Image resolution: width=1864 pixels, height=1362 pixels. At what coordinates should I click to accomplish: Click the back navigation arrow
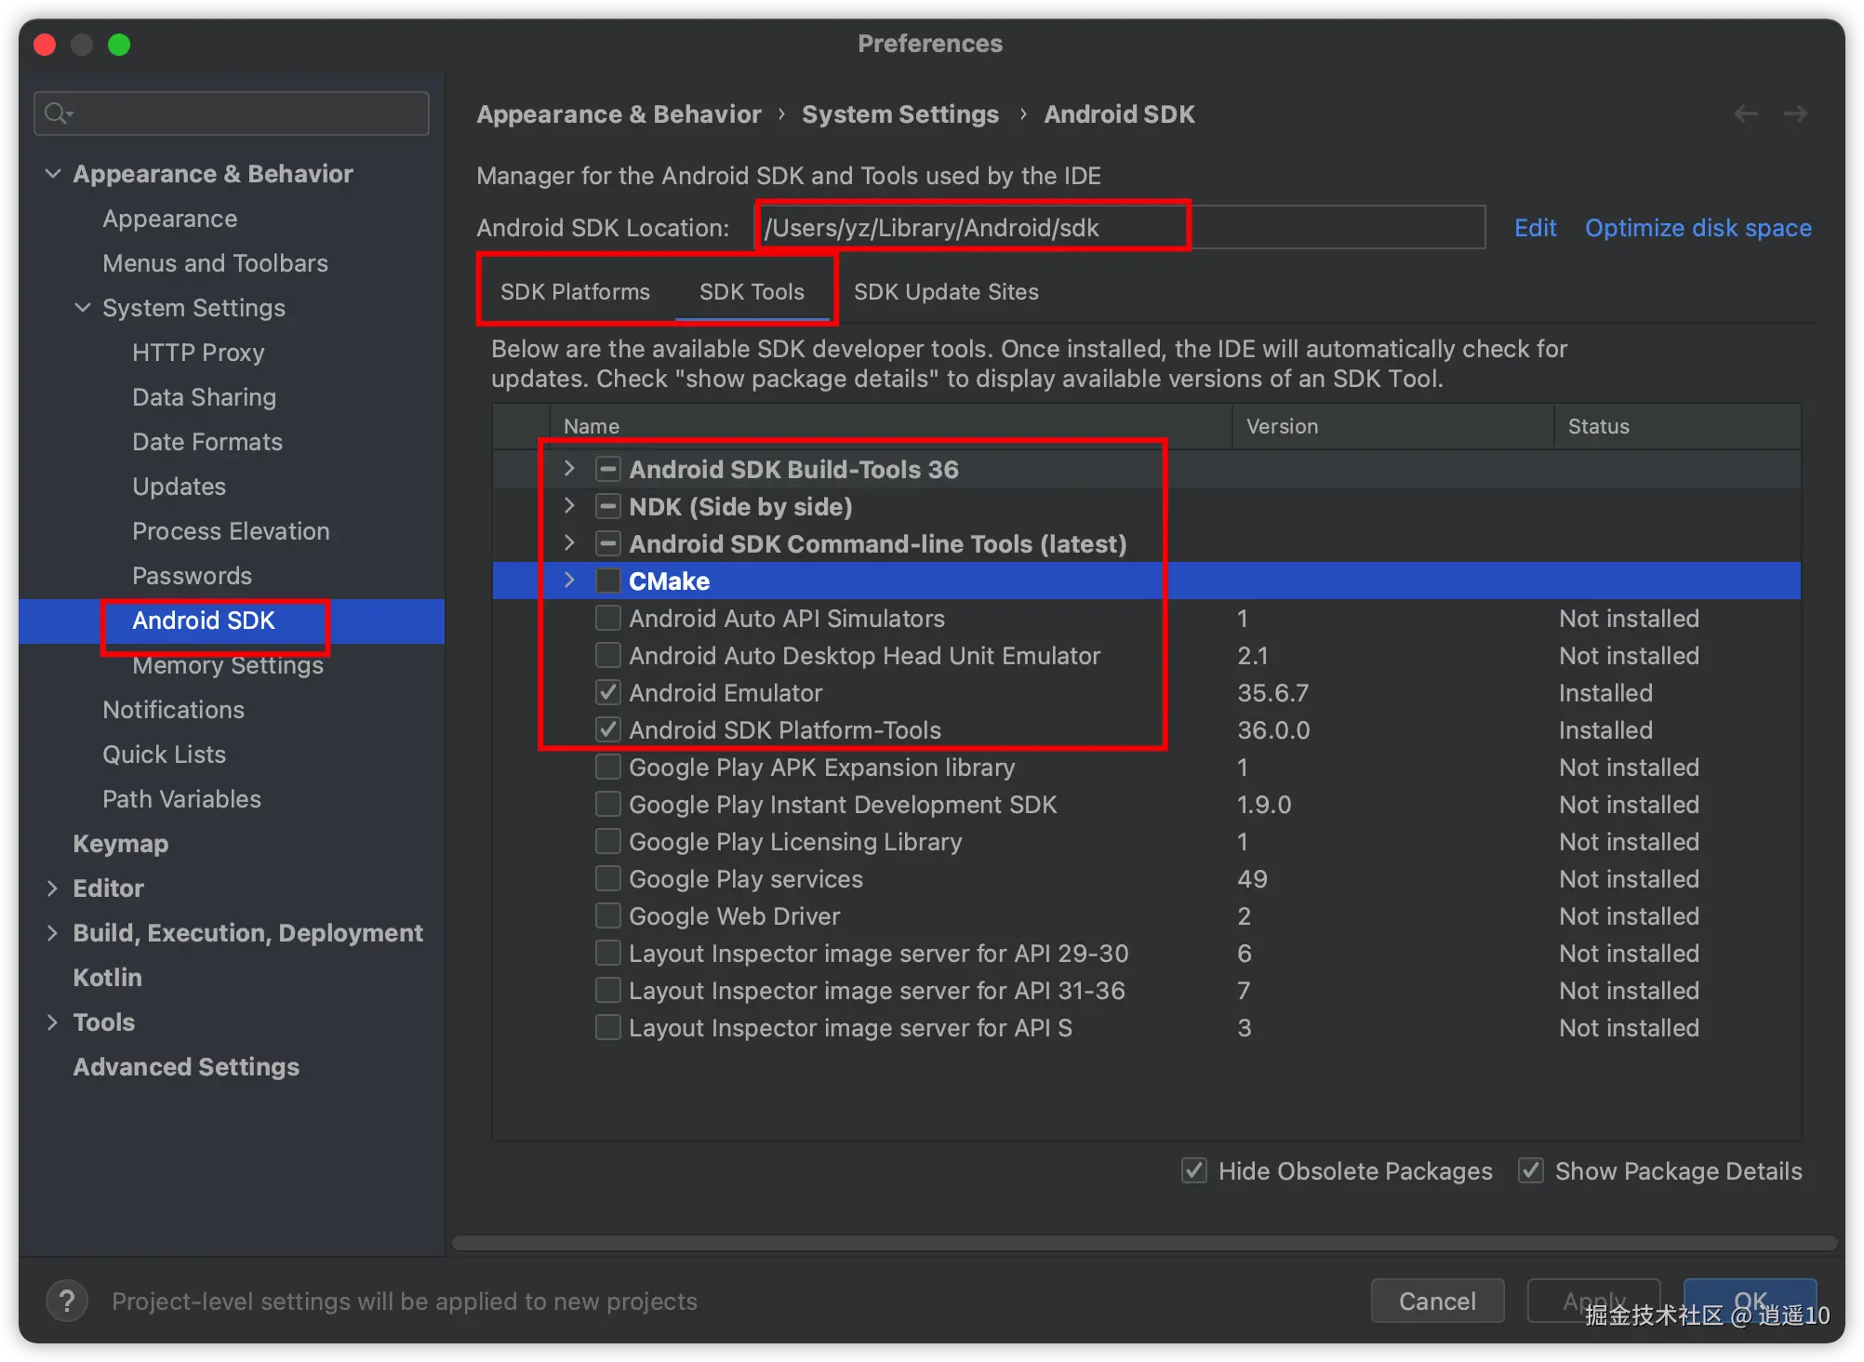tap(1746, 113)
